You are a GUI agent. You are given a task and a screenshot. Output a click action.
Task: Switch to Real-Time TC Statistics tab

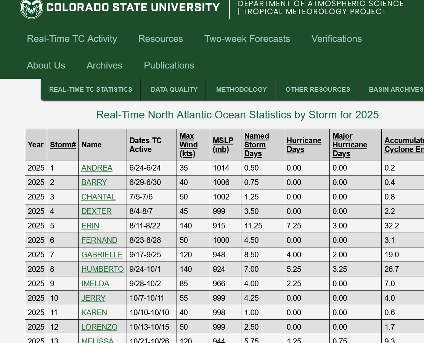coord(91,90)
